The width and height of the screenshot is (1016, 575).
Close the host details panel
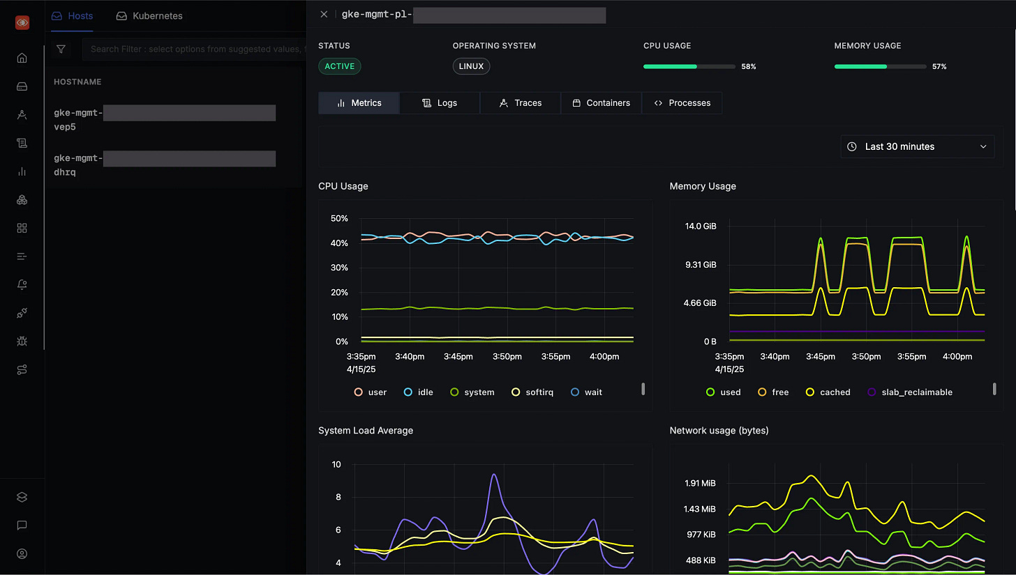click(324, 14)
